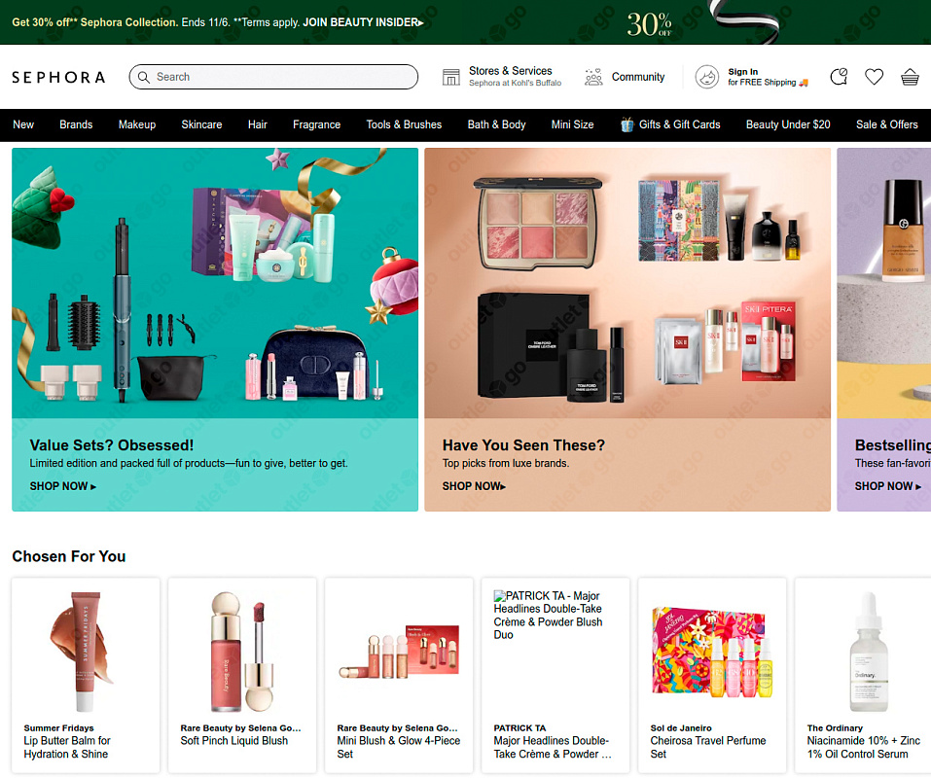Open the Makeup menu

(x=137, y=124)
